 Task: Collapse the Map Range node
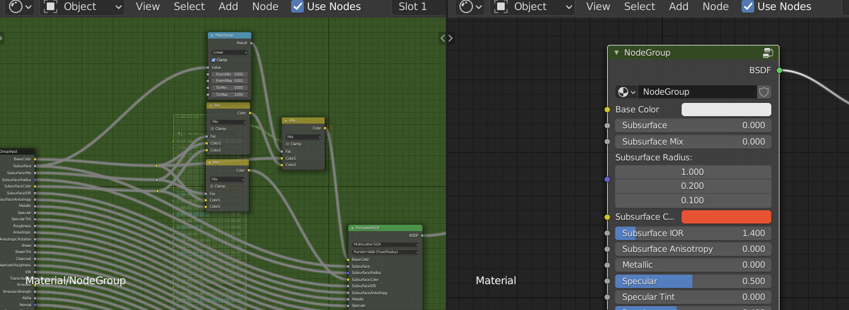(x=212, y=35)
